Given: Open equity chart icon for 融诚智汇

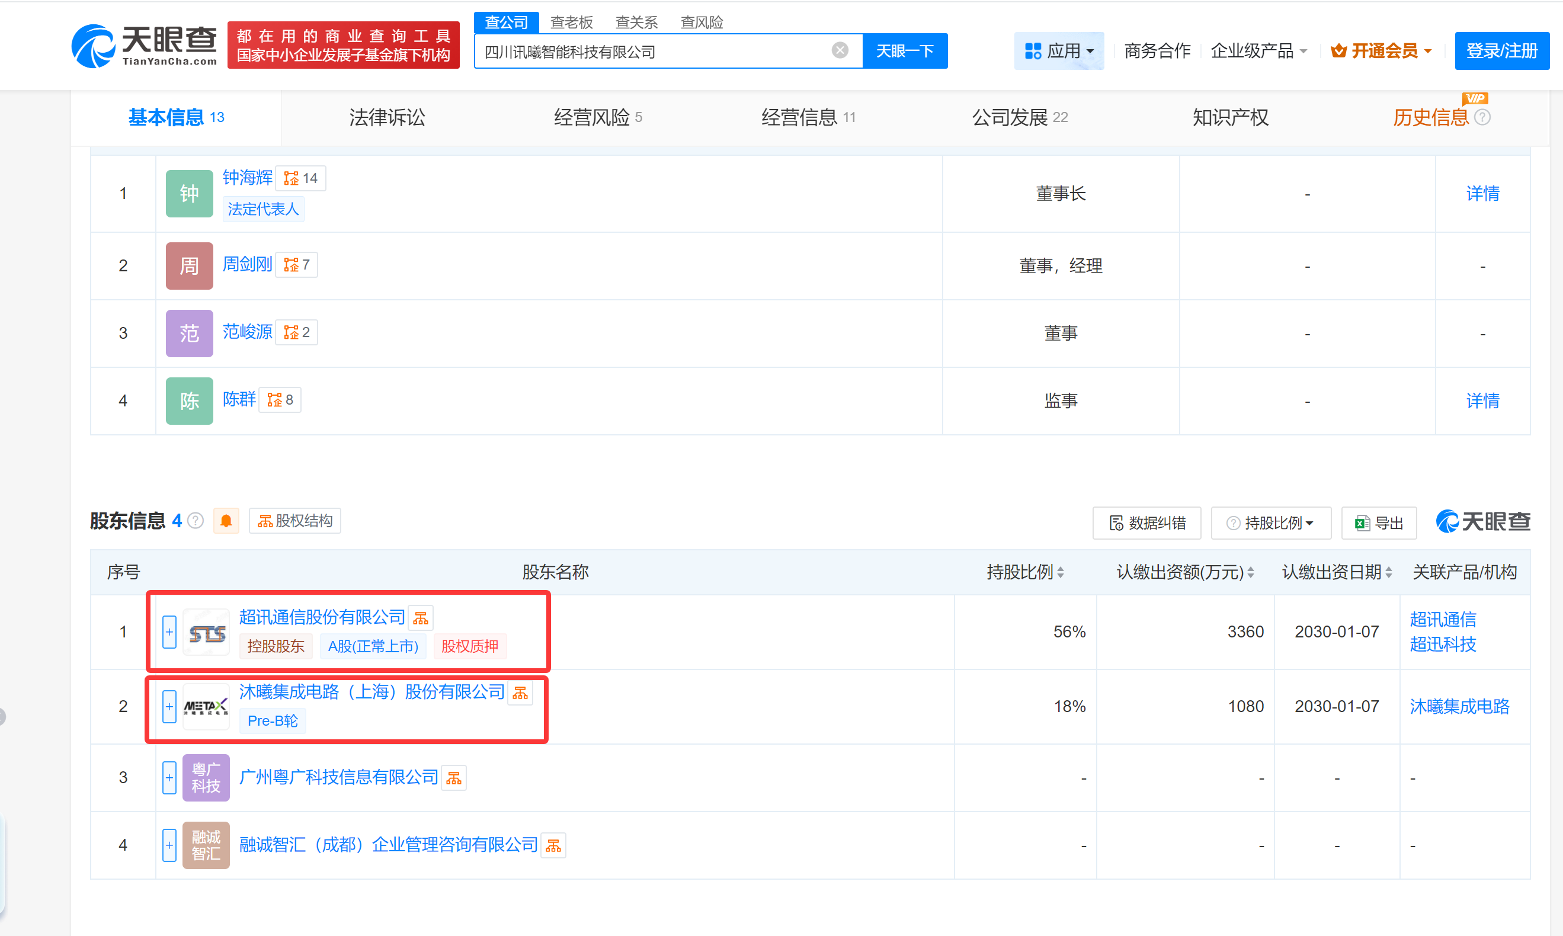Looking at the screenshot, I should pyautogui.click(x=554, y=846).
